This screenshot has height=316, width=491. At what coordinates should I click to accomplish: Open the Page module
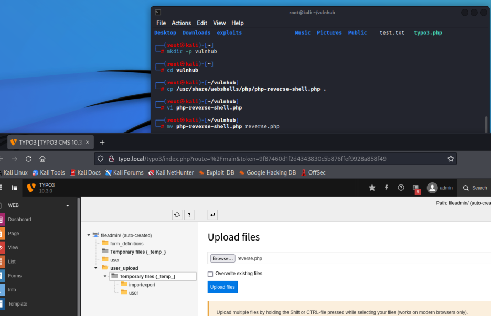pos(14,233)
